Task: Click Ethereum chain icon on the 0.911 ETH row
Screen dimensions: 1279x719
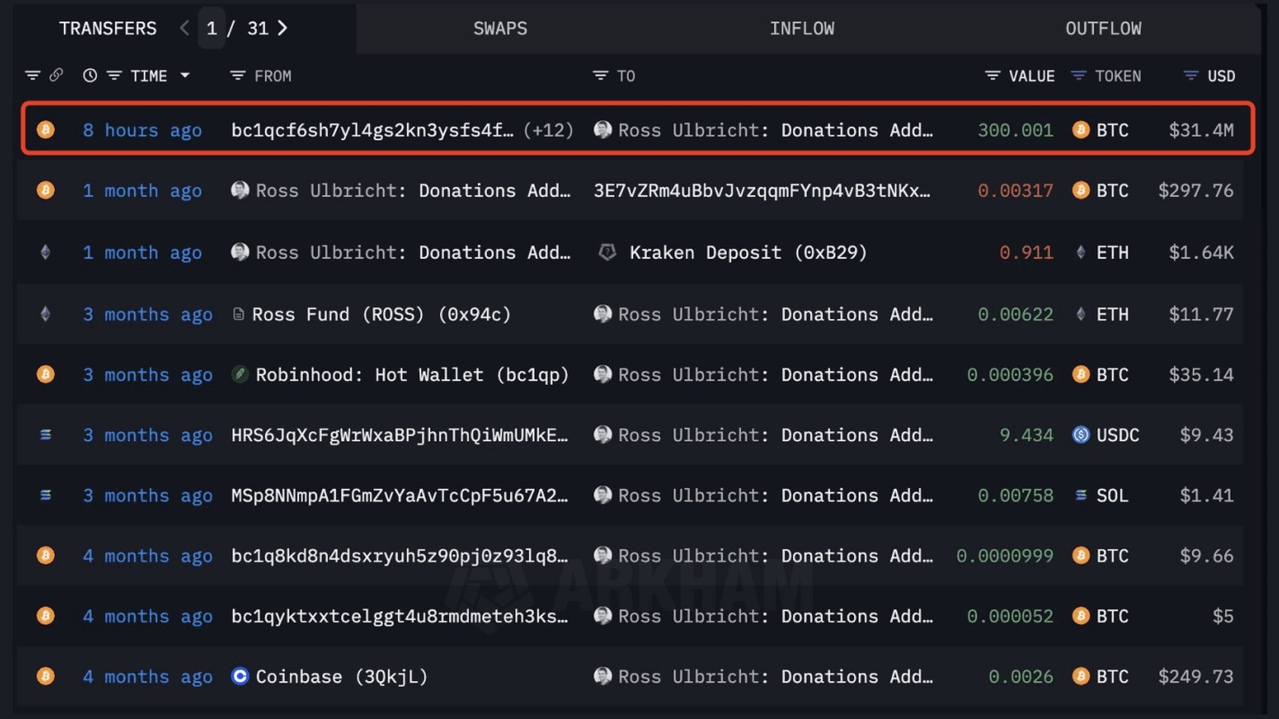Action: click(46, 252)
